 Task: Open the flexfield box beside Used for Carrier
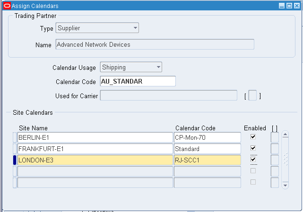(252, 96)
